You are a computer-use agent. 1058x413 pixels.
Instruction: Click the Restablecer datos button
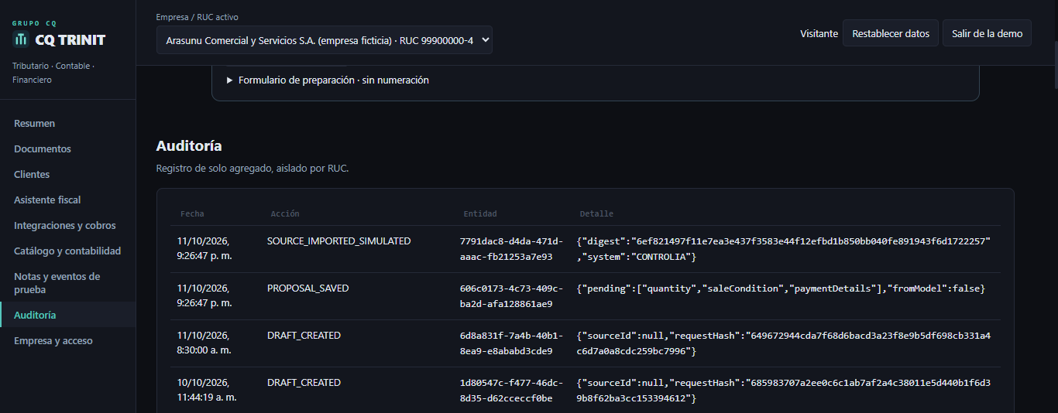point(891,33)
